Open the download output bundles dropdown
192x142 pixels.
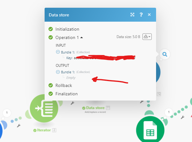pyautogui.click(x=147, y=37)
